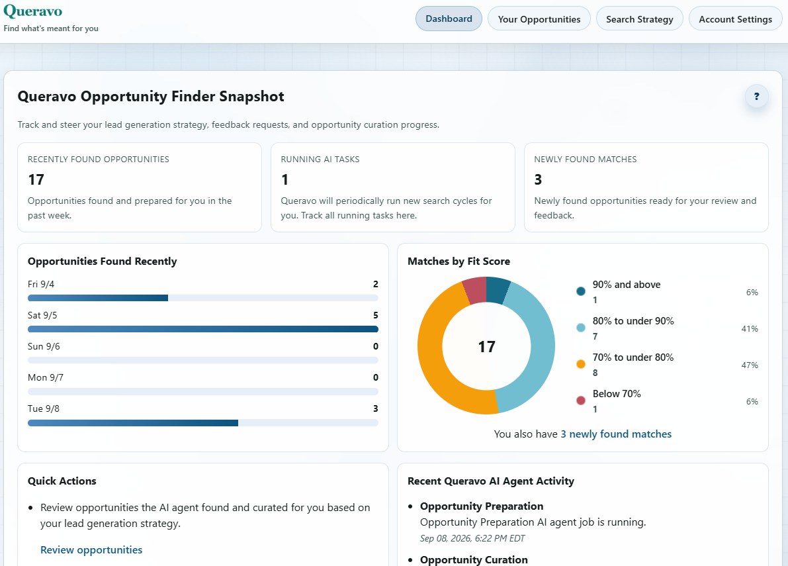Select the '70% to under 80%' legend label
The height and width of the screenshot is (566, 788).
click(x=633, y=357)
